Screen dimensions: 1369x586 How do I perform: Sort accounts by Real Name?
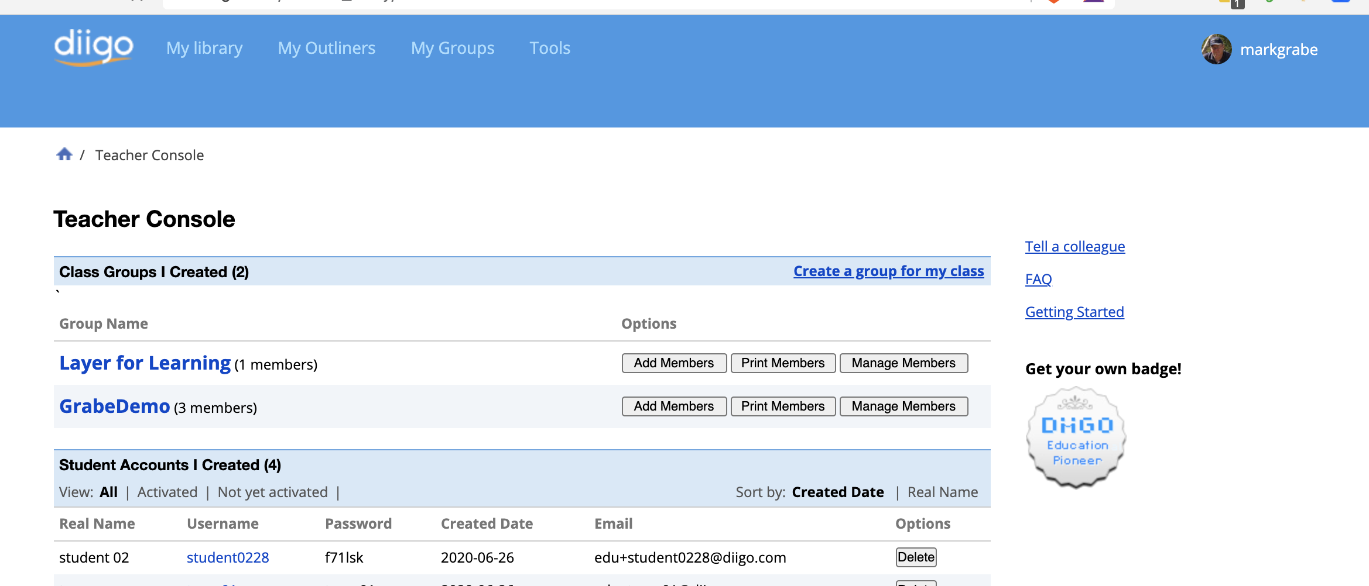click(943, 492)
